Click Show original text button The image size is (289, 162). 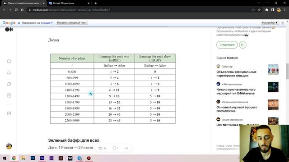click(x=72, y=23)
